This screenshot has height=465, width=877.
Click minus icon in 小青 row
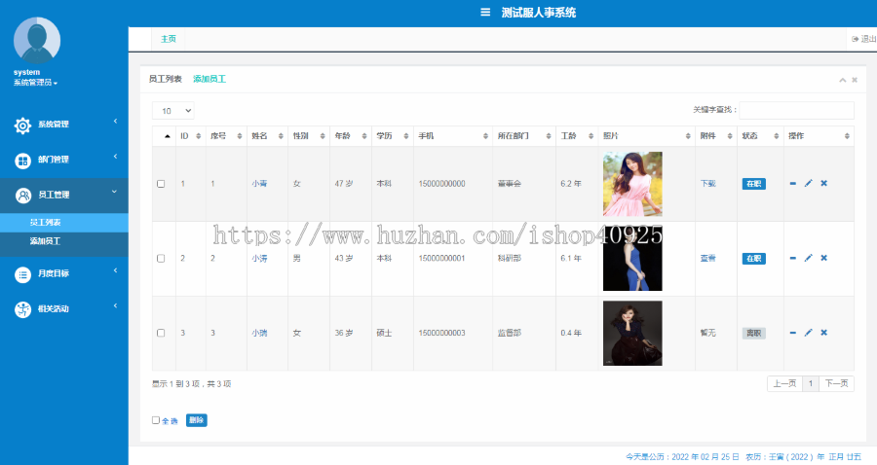click(x=792, y=184)
